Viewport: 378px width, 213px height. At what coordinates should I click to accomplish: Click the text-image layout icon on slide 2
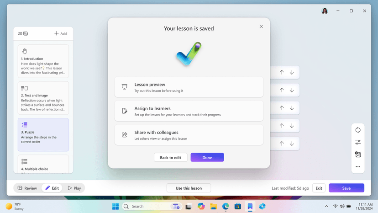(24, 88)
